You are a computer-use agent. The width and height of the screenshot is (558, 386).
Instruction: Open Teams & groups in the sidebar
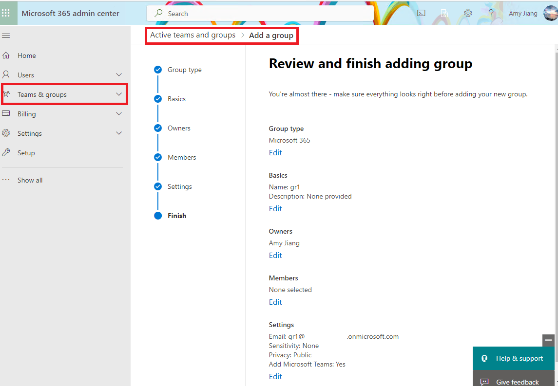[x=42, y=94]
